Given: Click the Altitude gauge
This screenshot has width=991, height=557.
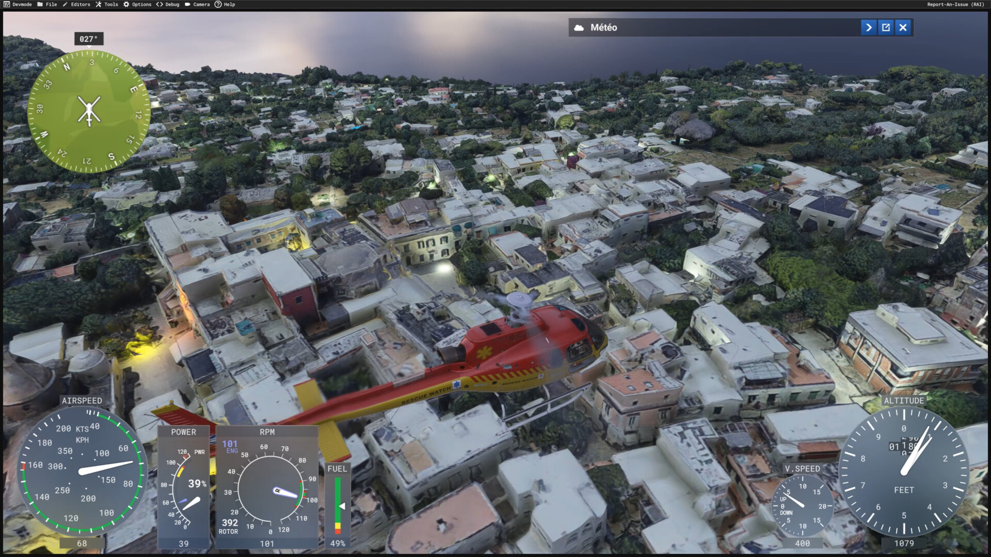Looking at the screenshot, I should pos(903,472).
